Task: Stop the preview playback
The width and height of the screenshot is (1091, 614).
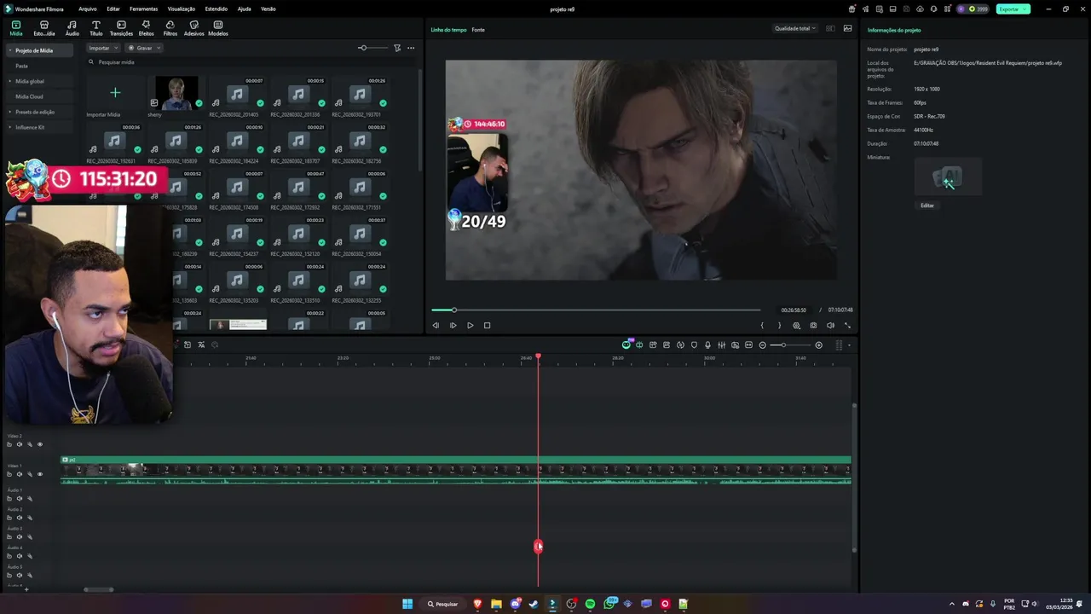Action: pos(487,325)
